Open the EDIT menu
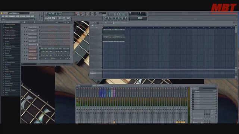 (x=6, y=16)
